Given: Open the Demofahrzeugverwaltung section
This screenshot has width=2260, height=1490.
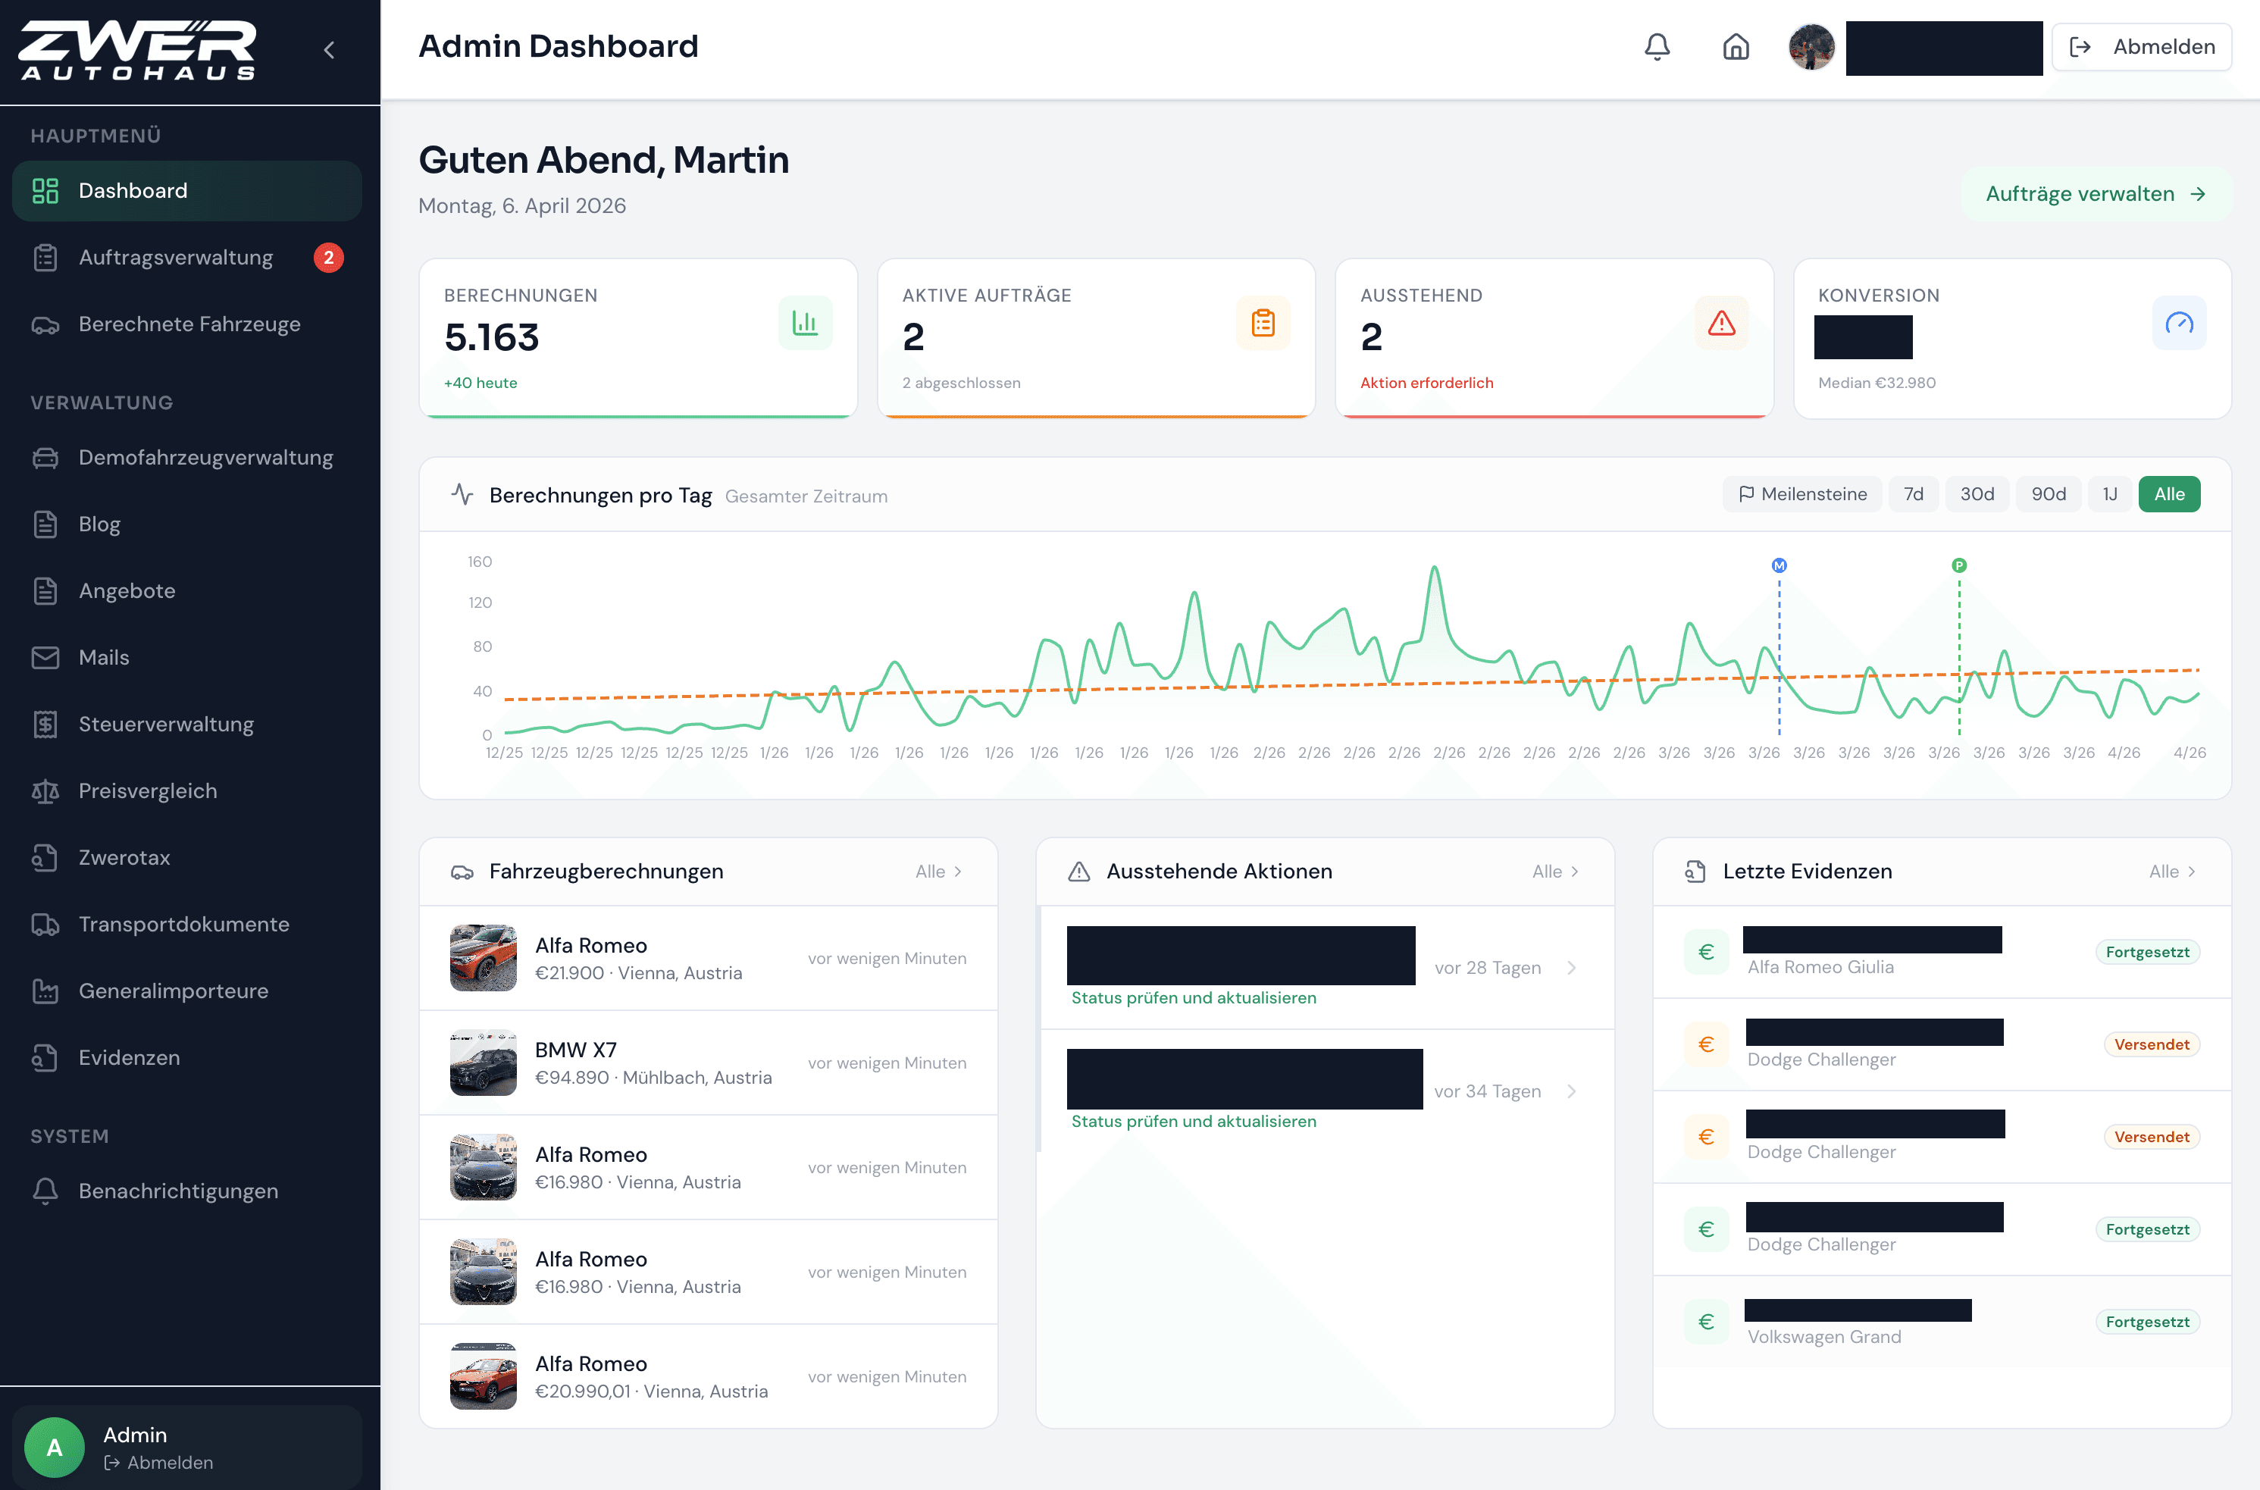Looking at the screenshot, I should point(206,457).
